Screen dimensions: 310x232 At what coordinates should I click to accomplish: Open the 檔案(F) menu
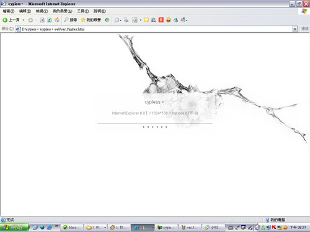9,11
